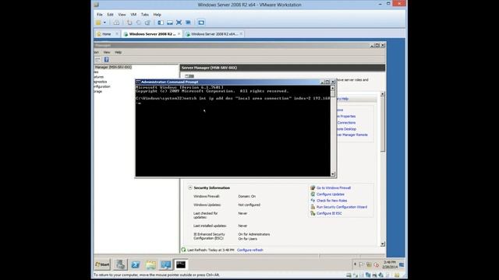The image size is (499, 280).
Task: Open Windows Explorer from taskbar
Action: point(150,264)
